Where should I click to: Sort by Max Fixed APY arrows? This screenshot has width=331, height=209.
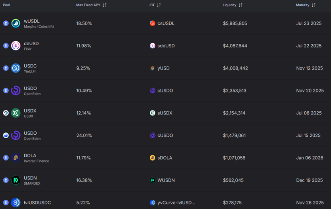point(104,5)
